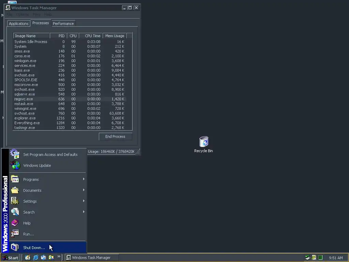Select the Everything.exe process
Viewport: 349px width, 262px height.
click(70, 123)
